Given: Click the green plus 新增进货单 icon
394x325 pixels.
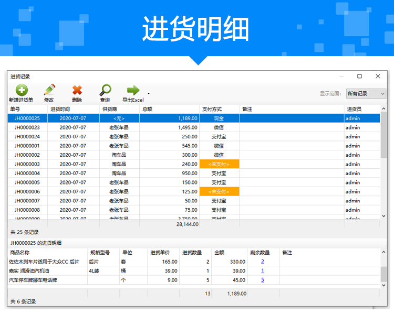Looking at the screenshot, I should (22, 90).
